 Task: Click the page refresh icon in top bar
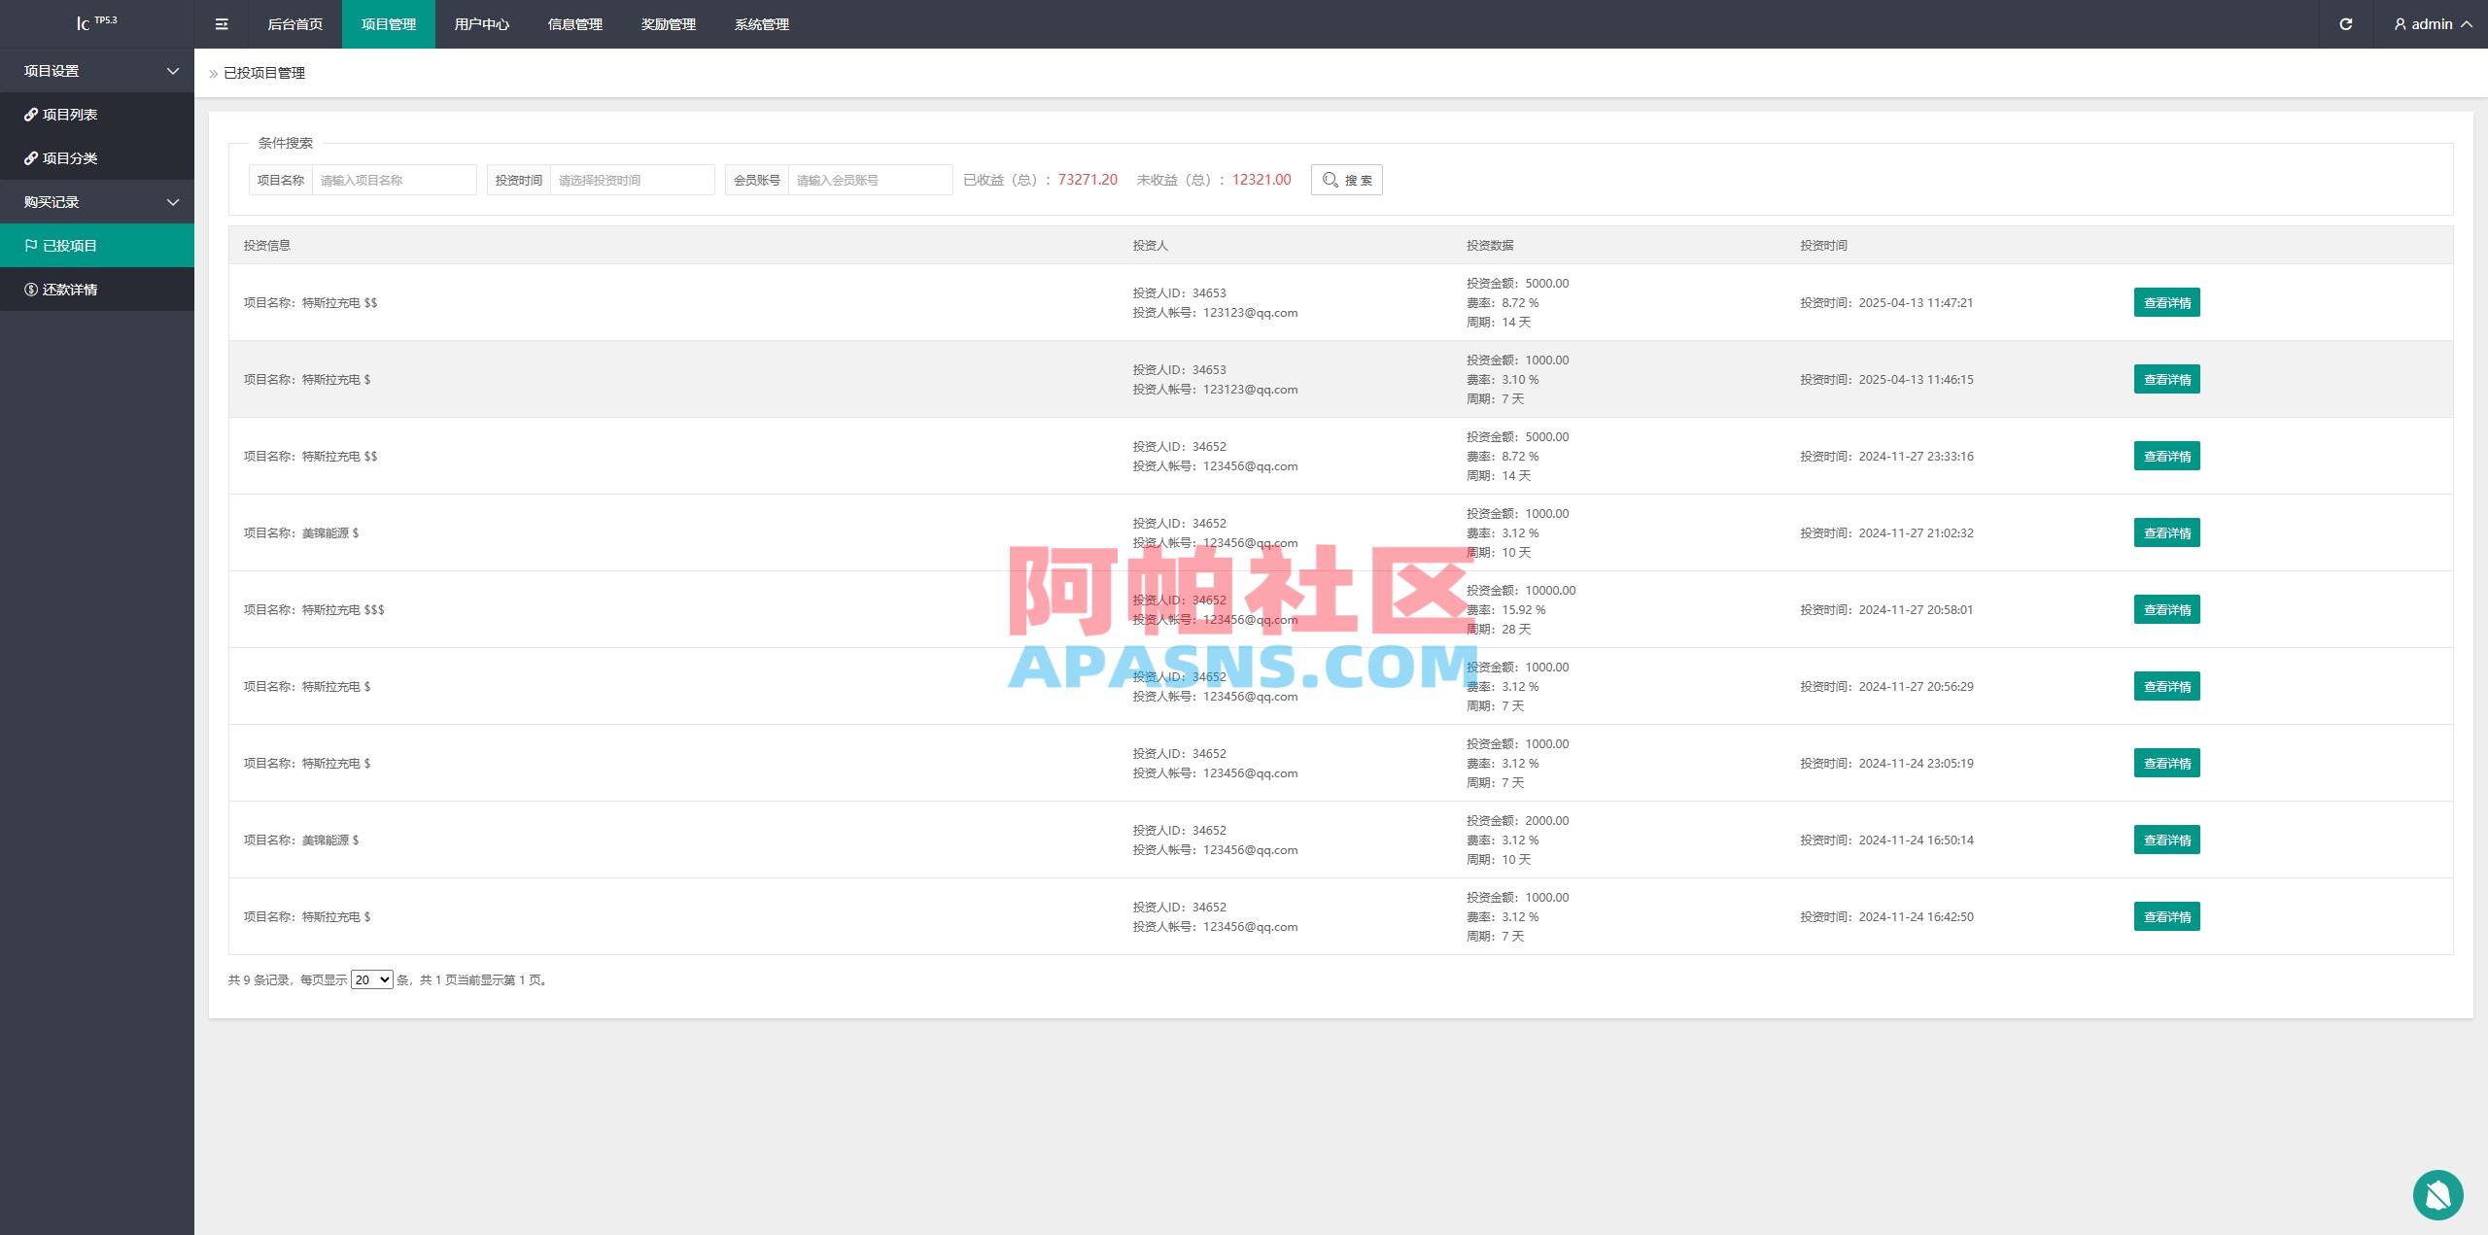[2345, 24]
